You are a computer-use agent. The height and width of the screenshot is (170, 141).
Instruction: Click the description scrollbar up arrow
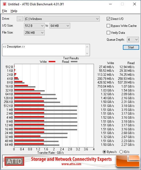[x=87, y=47]
